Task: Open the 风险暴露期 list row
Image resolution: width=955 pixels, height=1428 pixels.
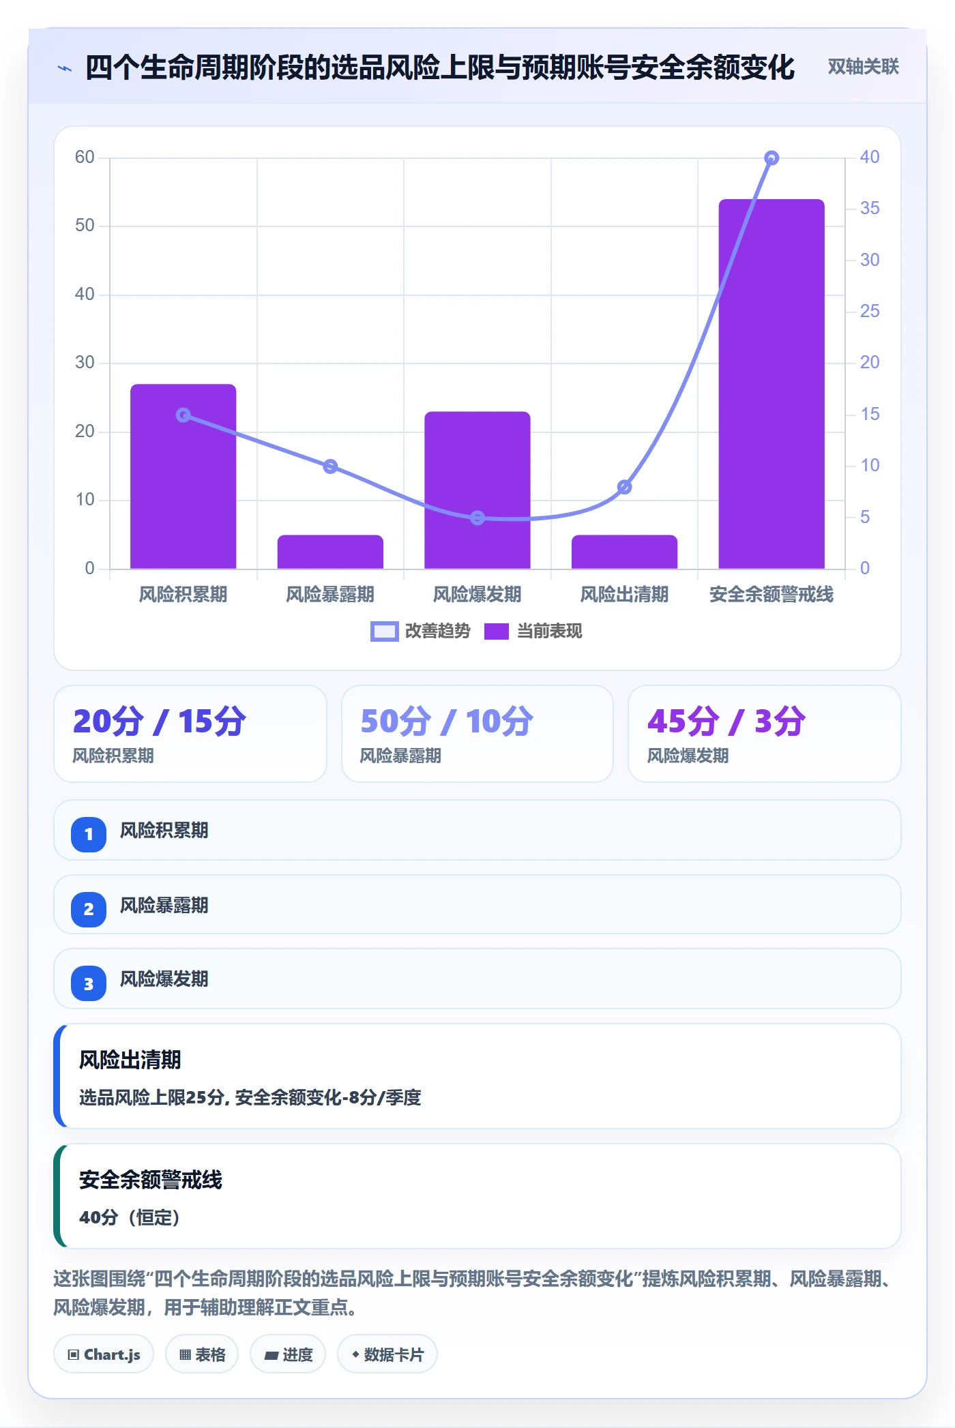Action: pos(477,905)
